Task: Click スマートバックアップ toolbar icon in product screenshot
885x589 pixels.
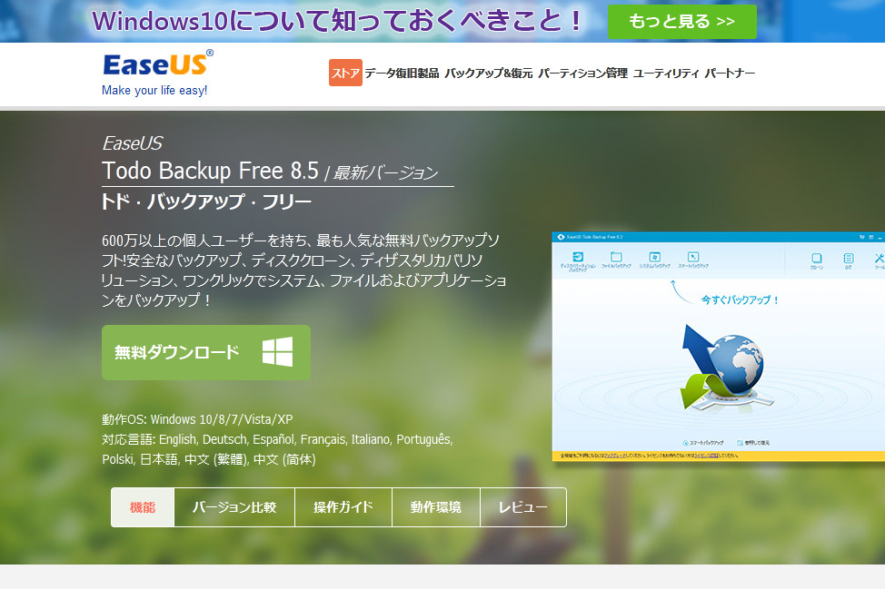Action: (693, 257)
